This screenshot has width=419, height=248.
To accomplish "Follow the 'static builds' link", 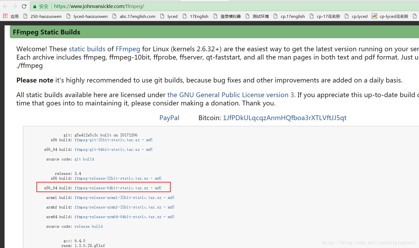I will pyautogui.click(x=87, y=49).
